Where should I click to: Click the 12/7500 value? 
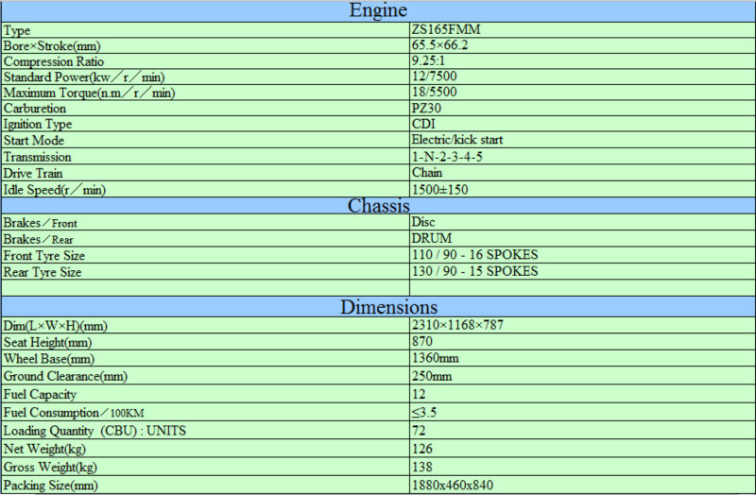tap(434, 77)
